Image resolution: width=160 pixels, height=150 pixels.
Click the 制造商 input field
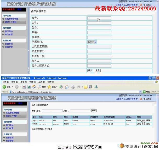[99, 37]
